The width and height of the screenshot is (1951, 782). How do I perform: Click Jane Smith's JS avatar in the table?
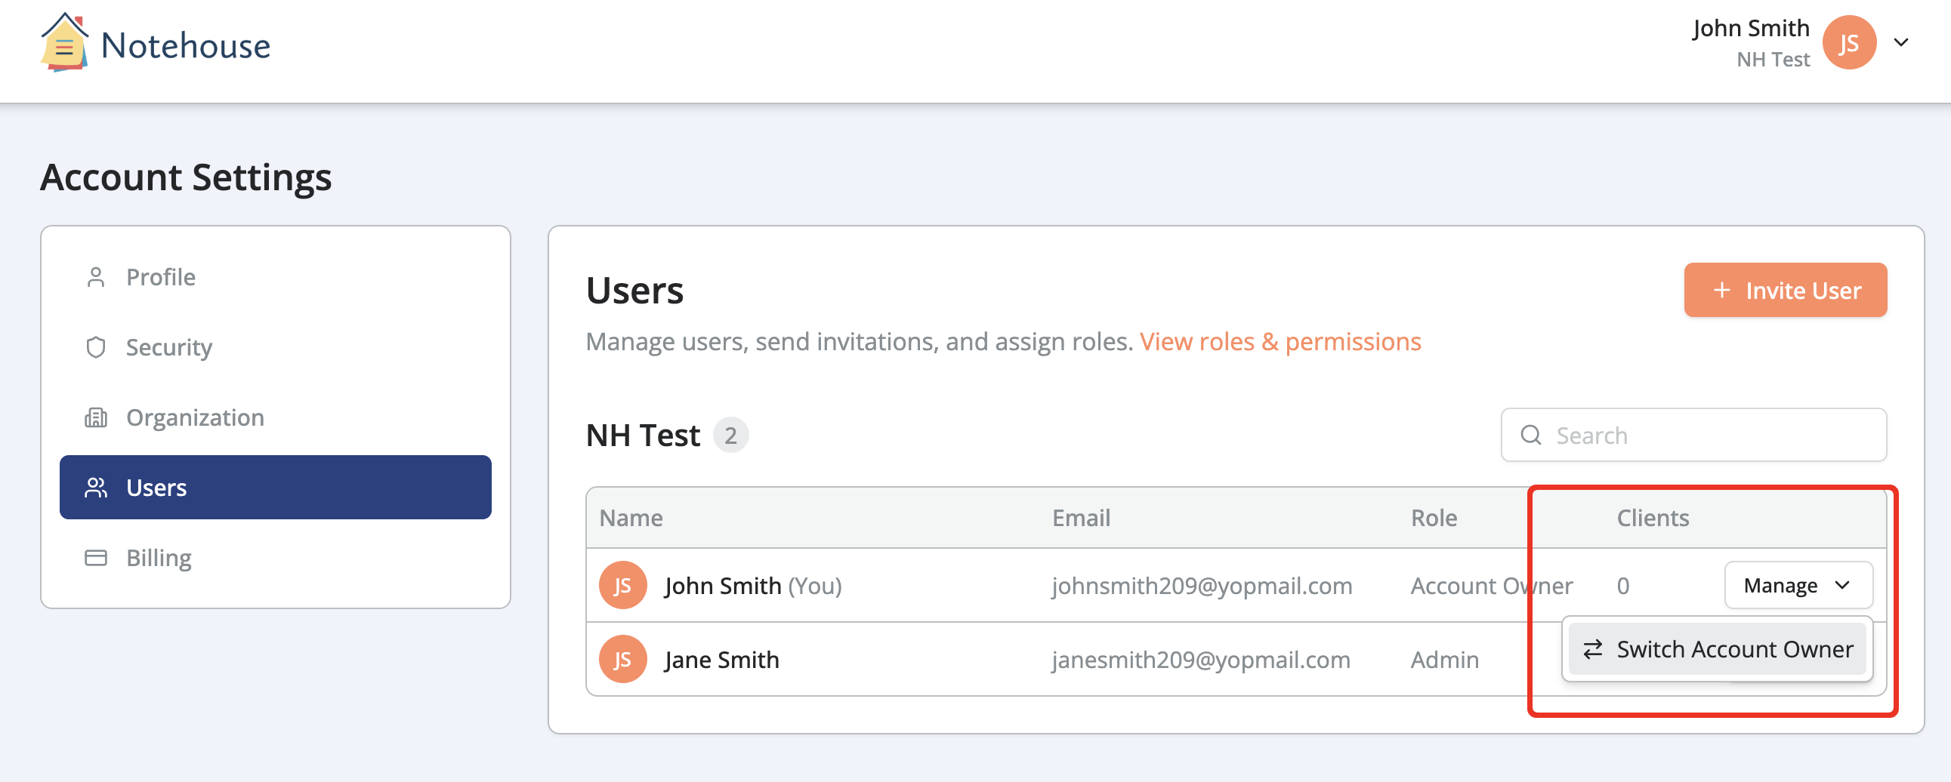click(622, 659)
